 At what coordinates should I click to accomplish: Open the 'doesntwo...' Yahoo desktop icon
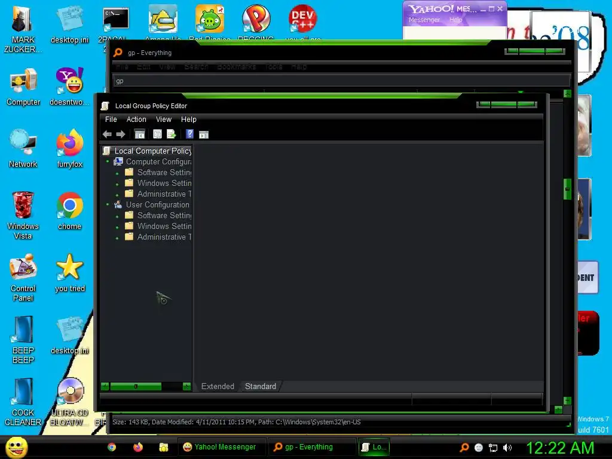pyautogui.click(x=70, y=87)
